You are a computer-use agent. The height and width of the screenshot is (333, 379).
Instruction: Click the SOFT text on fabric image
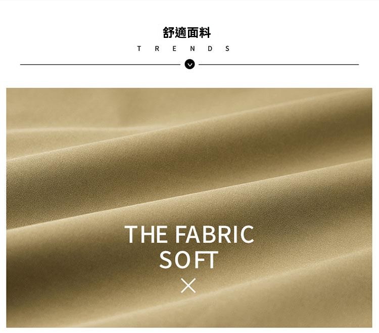pos(189,260)
